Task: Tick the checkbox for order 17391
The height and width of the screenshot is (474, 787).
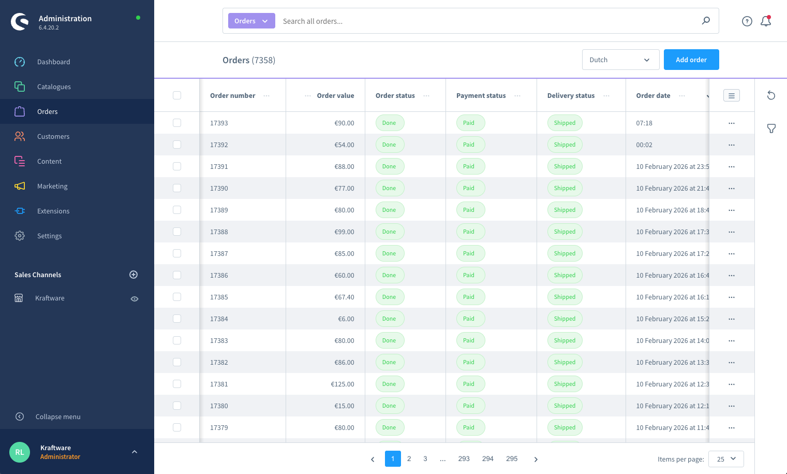Action: [x=177, y=166]
